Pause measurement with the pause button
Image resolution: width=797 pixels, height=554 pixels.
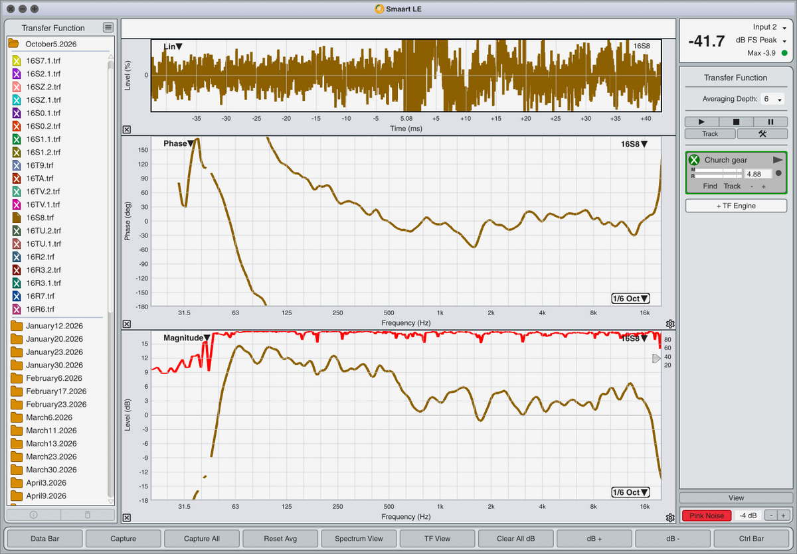click(x=770, y=122)
